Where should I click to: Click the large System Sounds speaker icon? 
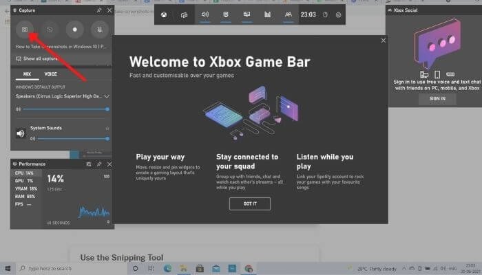point(21,133)
